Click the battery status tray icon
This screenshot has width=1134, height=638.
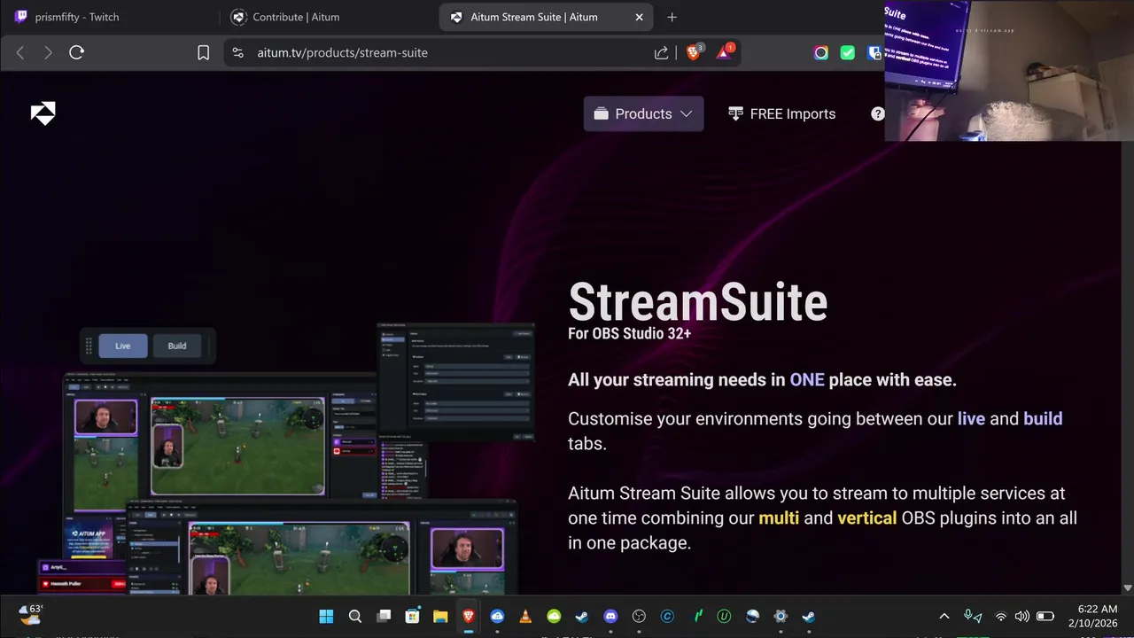pyautogui.click(x=1045, y=616)
